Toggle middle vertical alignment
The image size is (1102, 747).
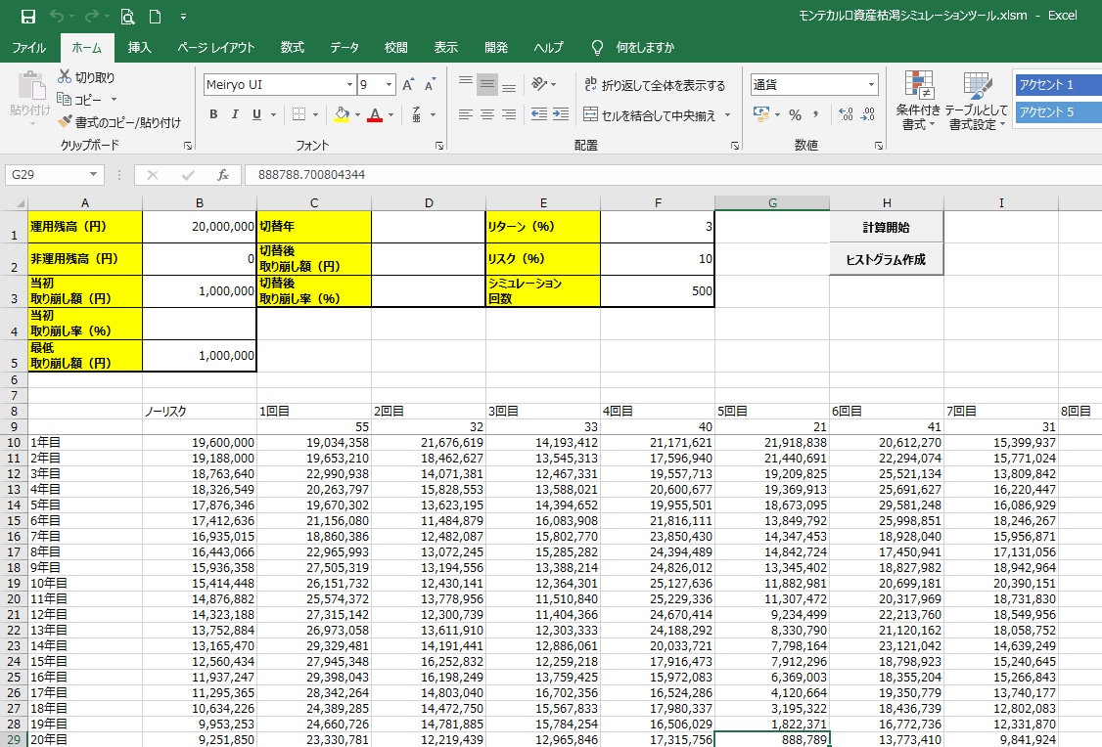(487, 84)
